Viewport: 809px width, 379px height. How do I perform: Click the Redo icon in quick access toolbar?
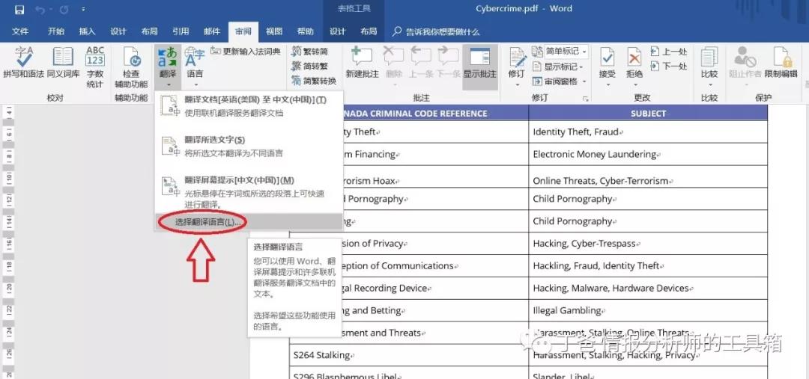coord(64,9)
